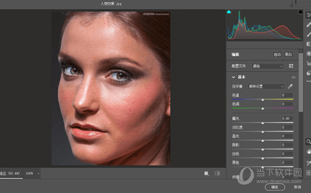Click the 阴影 shadows slider handle

tap(263, 150)
